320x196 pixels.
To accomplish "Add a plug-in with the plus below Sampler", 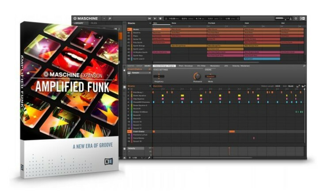I will (x=129, y=76).
